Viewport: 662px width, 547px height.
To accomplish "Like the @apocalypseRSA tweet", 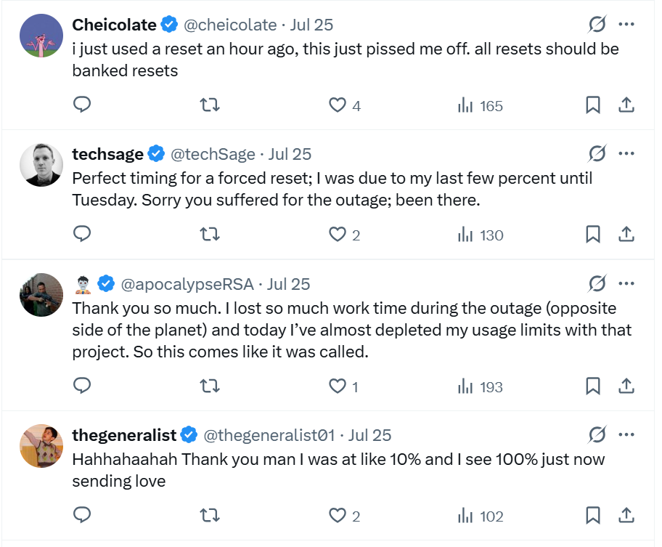I will pos(343,386).
